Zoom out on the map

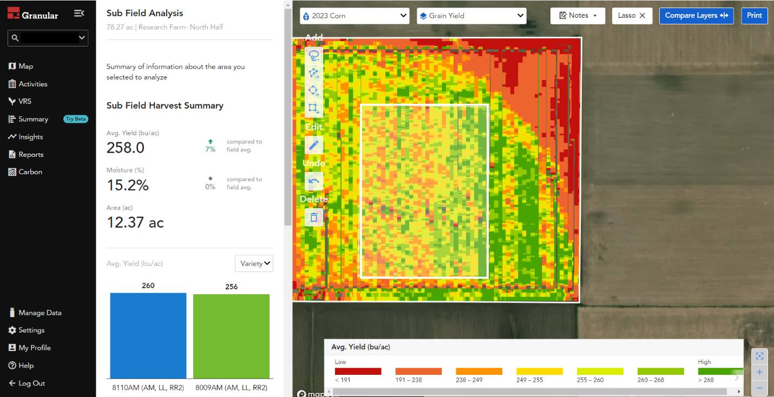(x=759, y=388)
